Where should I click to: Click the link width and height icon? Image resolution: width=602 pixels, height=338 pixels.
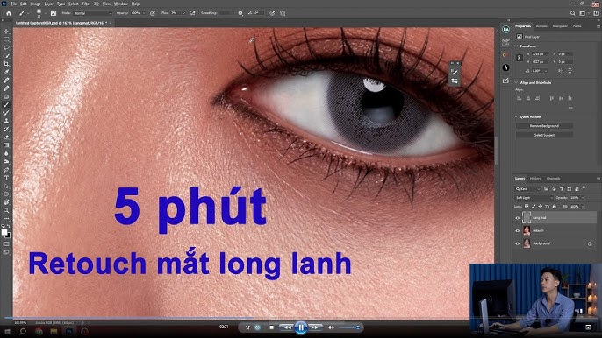(x=520, y=58)
